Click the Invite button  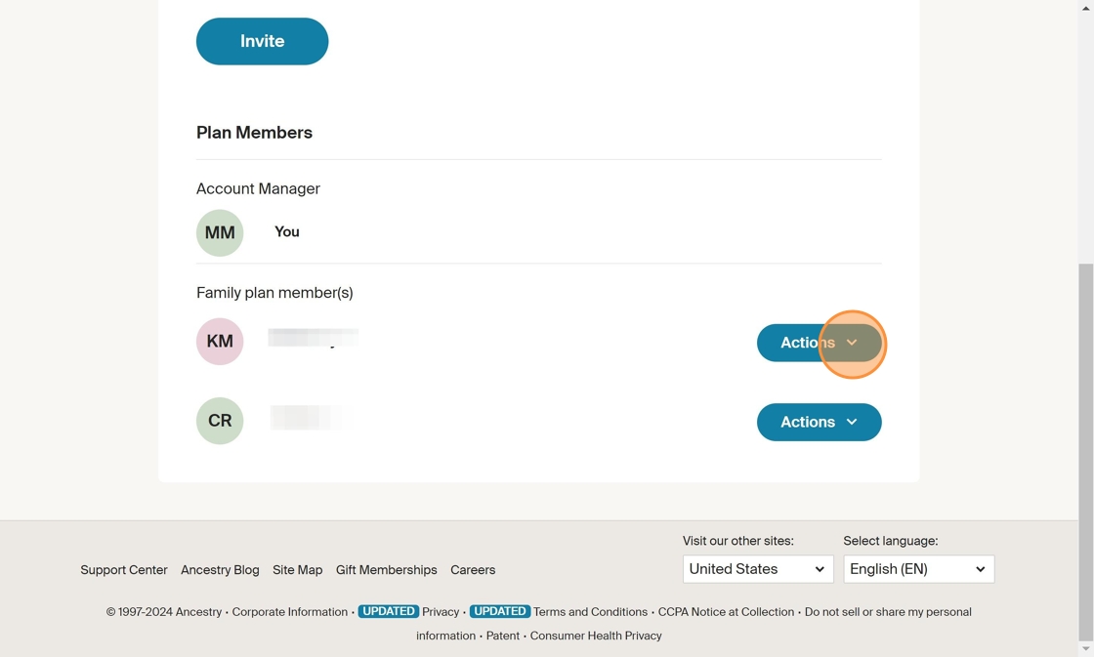coord(263,41)
